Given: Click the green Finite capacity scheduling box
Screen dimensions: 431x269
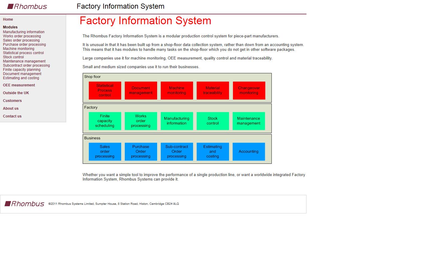Looking at the screenshot, I should (x=105, y=121).
